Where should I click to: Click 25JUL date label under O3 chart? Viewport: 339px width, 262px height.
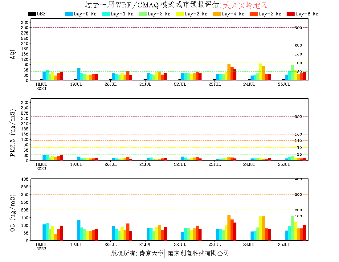pyautogui.click(x=284, y=244)
